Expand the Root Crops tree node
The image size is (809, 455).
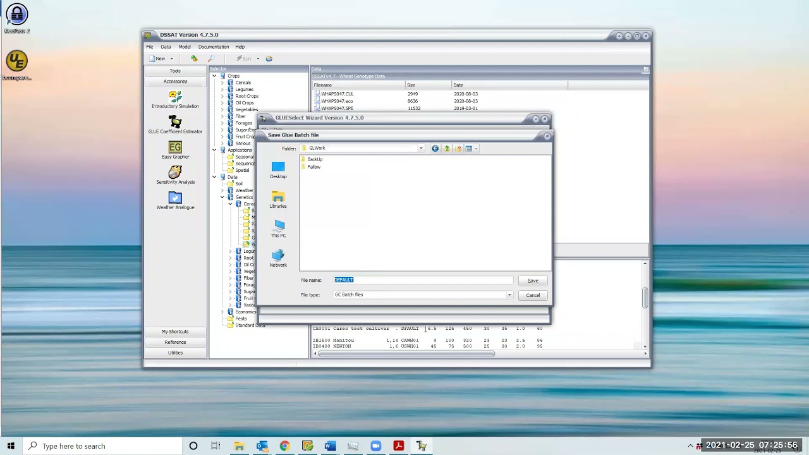222,96
